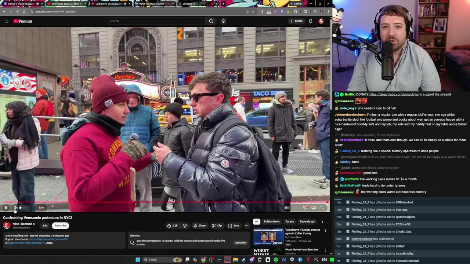
Task: Open the live chat panel
Action: click(240, 243)
